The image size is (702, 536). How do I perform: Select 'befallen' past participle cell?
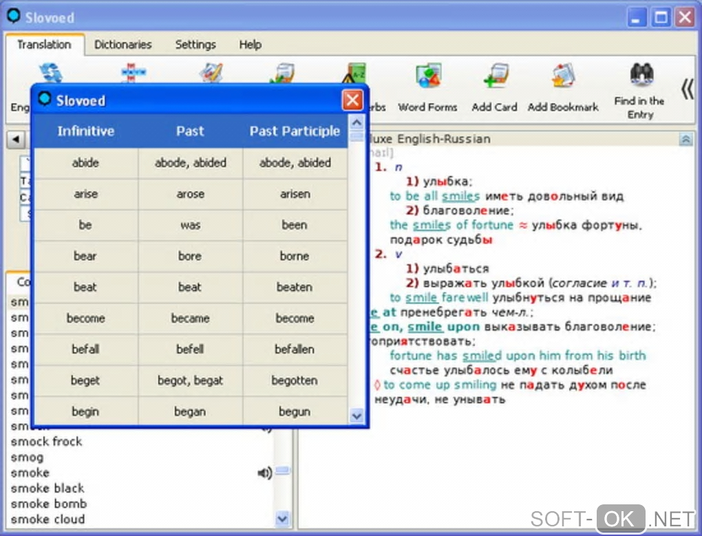[x=295, y=350]
